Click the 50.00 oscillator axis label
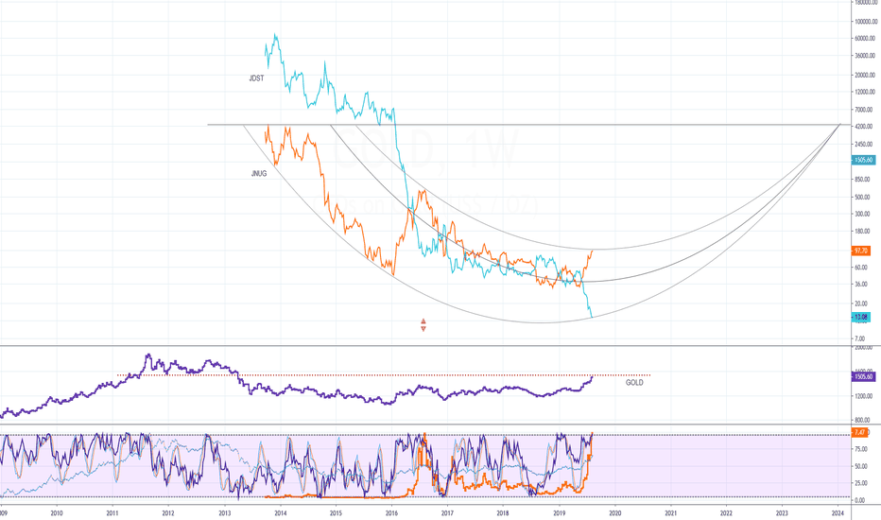The image size is (881, 520). tap(861, 467)
